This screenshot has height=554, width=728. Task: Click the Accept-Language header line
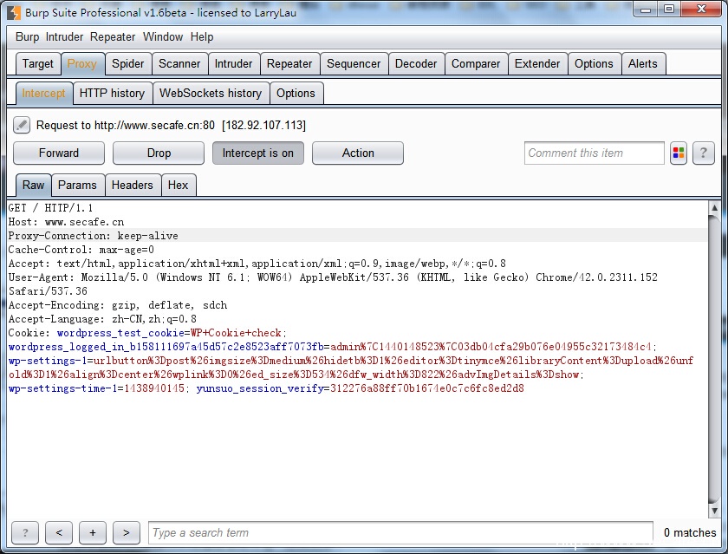click(x=102, y=319)
